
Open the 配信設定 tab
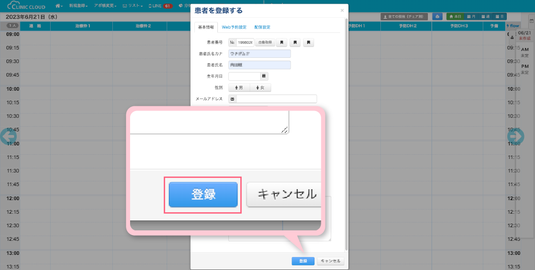[262, 27]
